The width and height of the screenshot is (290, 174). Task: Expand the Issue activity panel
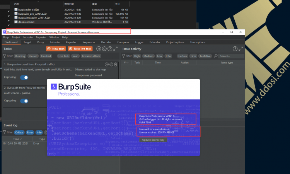[241, 49]
